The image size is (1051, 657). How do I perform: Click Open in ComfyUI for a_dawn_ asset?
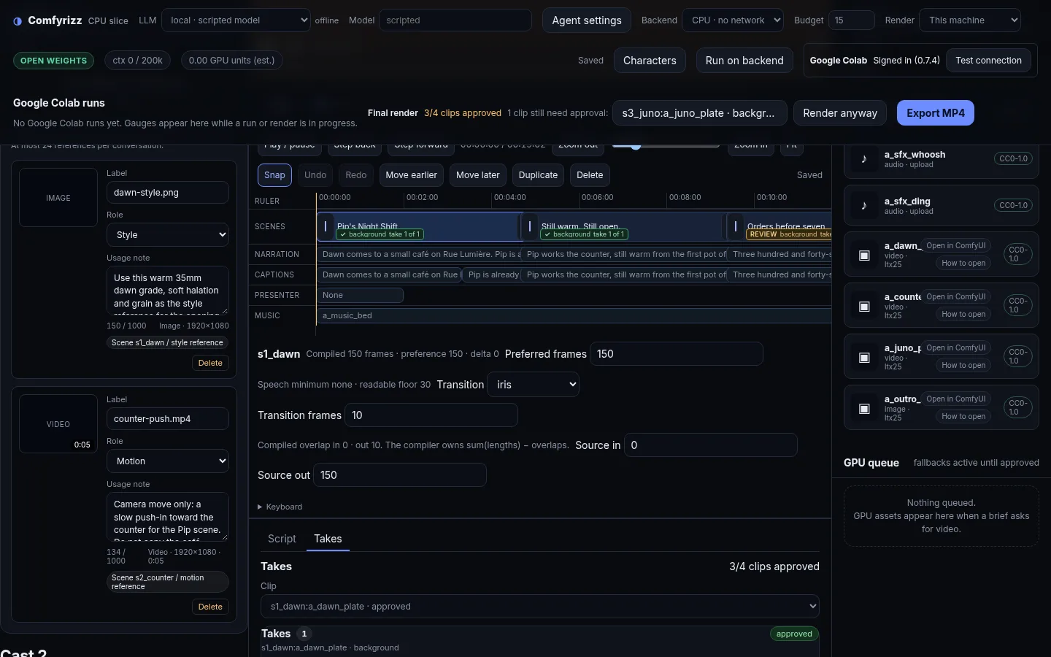pos(955,246)
